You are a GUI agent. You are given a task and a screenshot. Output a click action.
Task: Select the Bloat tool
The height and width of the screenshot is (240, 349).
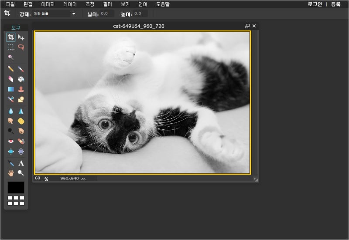(10, 152)
